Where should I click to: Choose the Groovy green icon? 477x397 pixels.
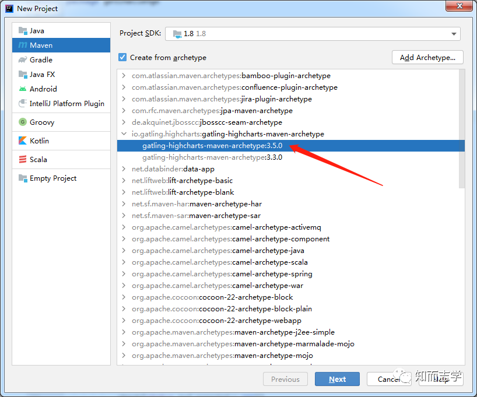point(23,122)
